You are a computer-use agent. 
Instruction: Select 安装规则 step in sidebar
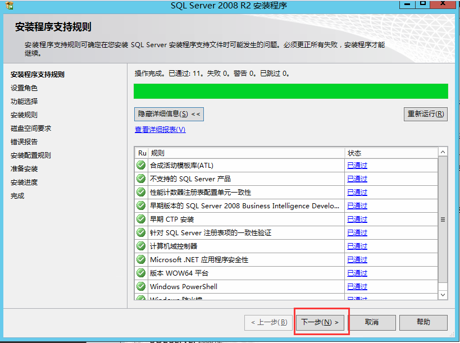click(x=24, y=115)
